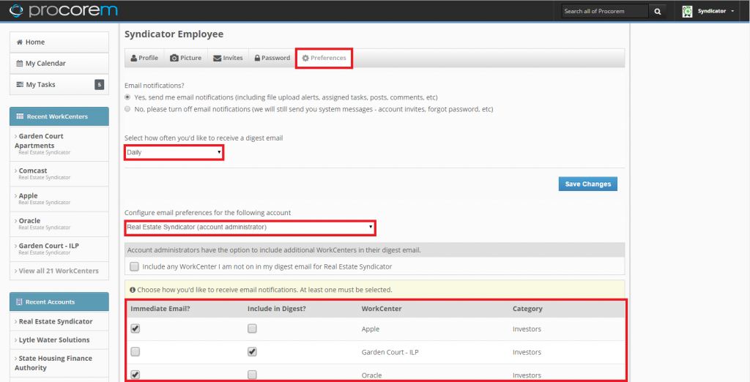Viewport: 750px width, 382px height.
Task: Click the Recent Accounts header
Action: coord(59,302)
